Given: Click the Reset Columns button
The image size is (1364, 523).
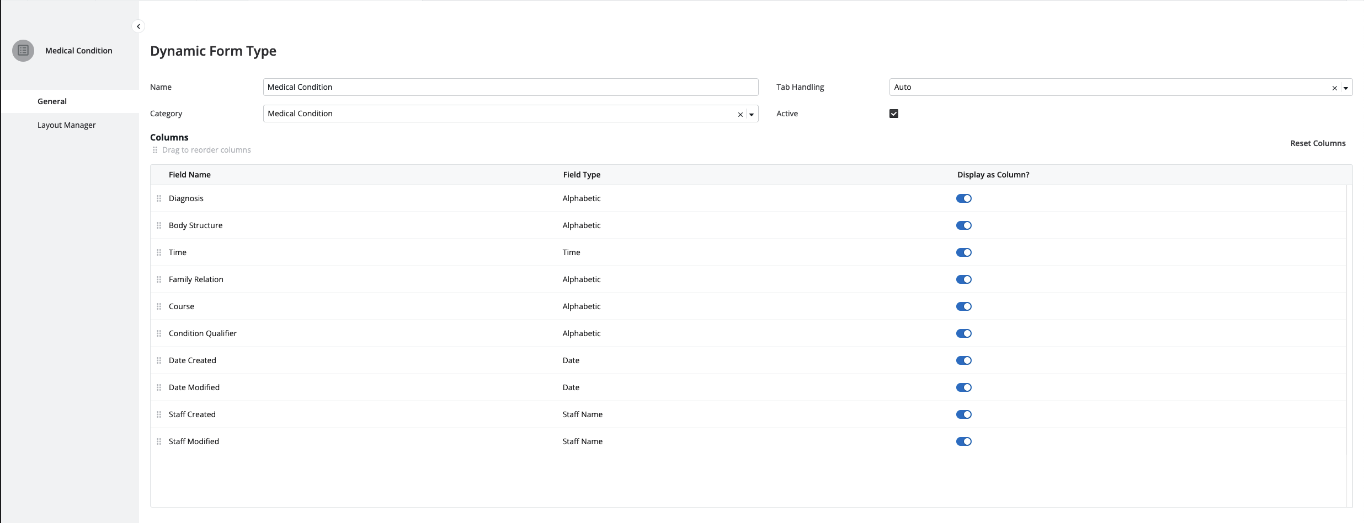Looking at the screenshot, I should [1318, 143].
